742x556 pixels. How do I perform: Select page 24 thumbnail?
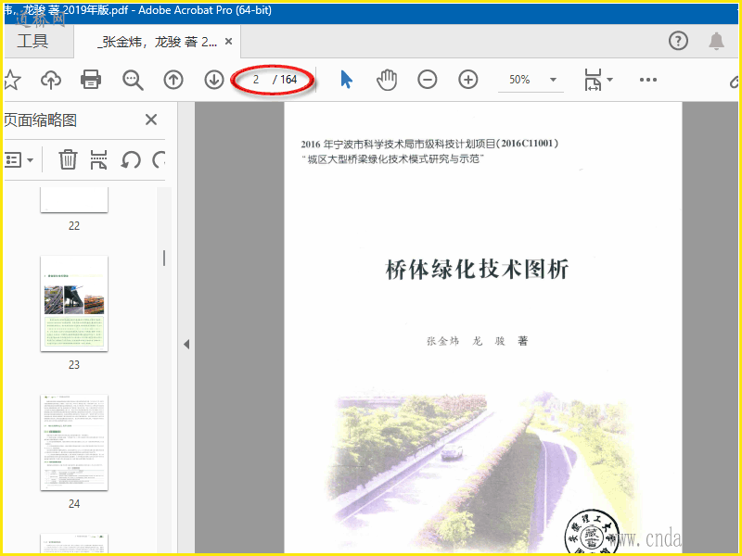click(x=74, y=443)
